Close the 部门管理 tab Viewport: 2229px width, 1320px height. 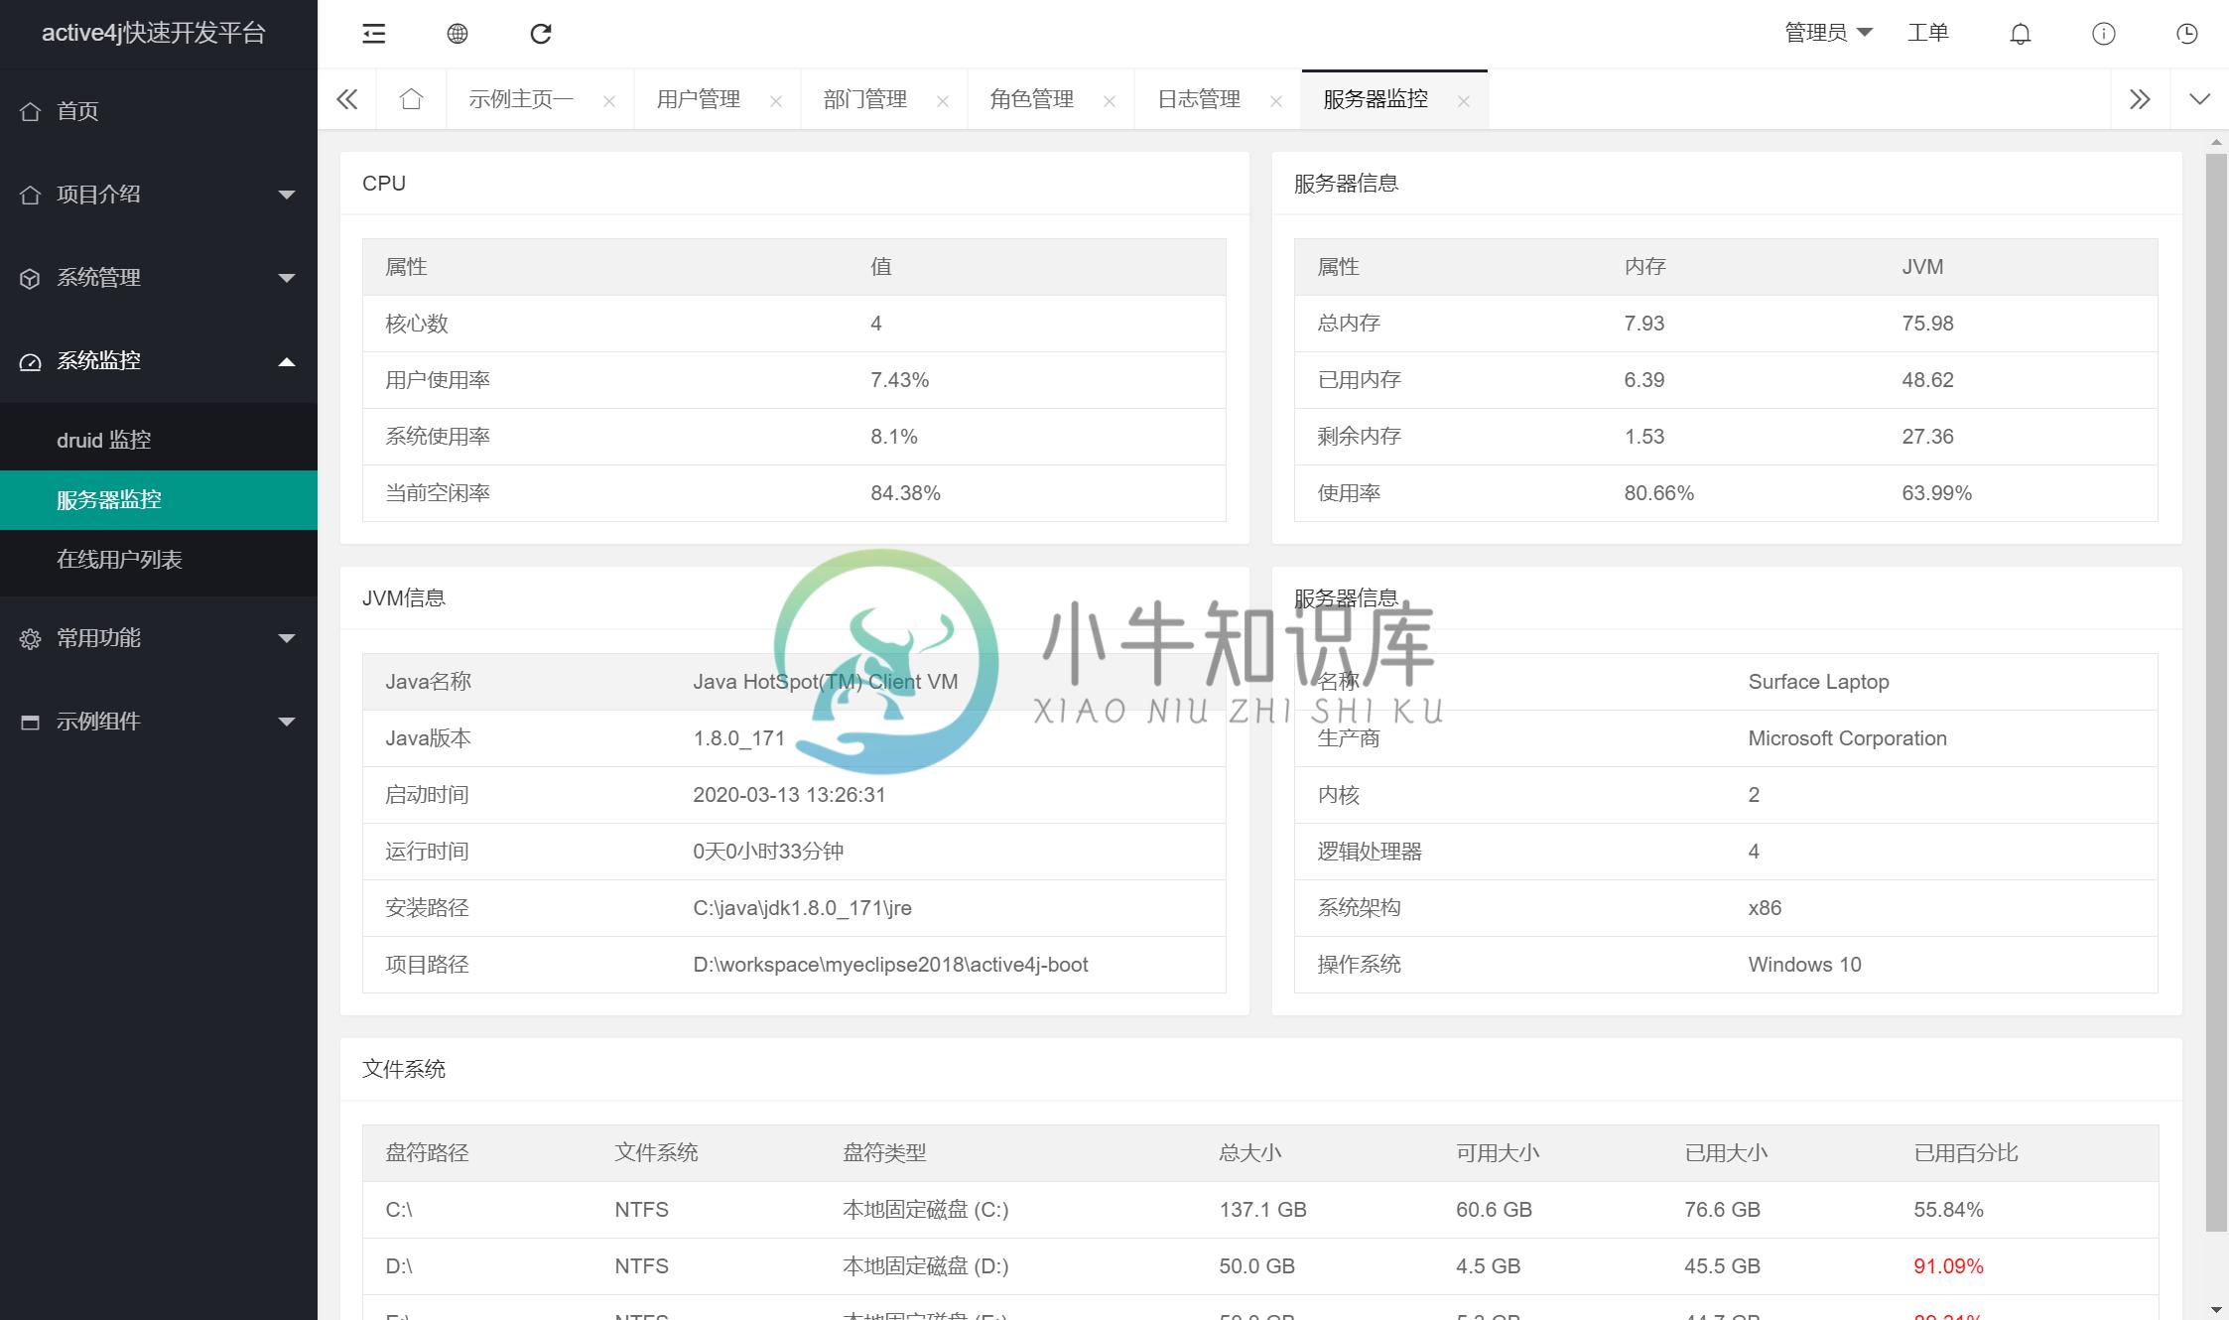coord(943,101)
